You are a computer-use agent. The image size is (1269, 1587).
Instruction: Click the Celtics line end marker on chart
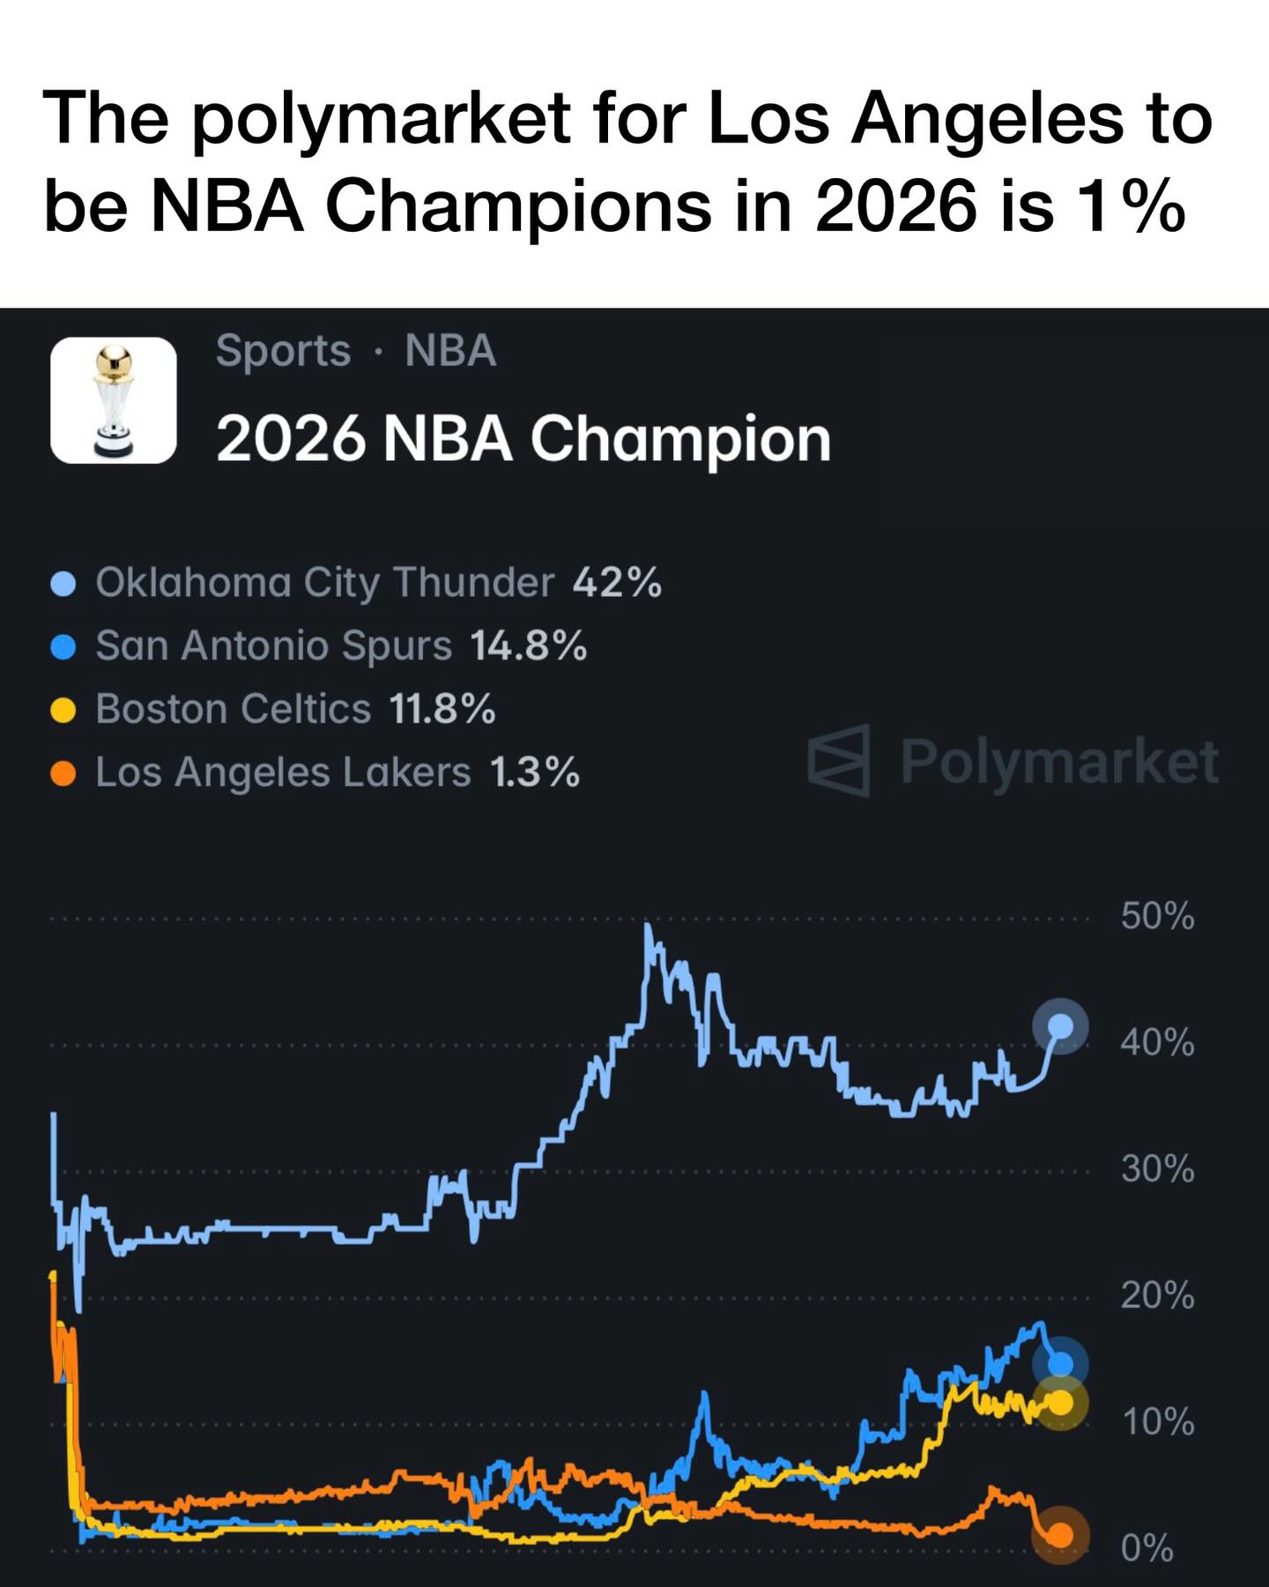(x=1060, y=1402)
